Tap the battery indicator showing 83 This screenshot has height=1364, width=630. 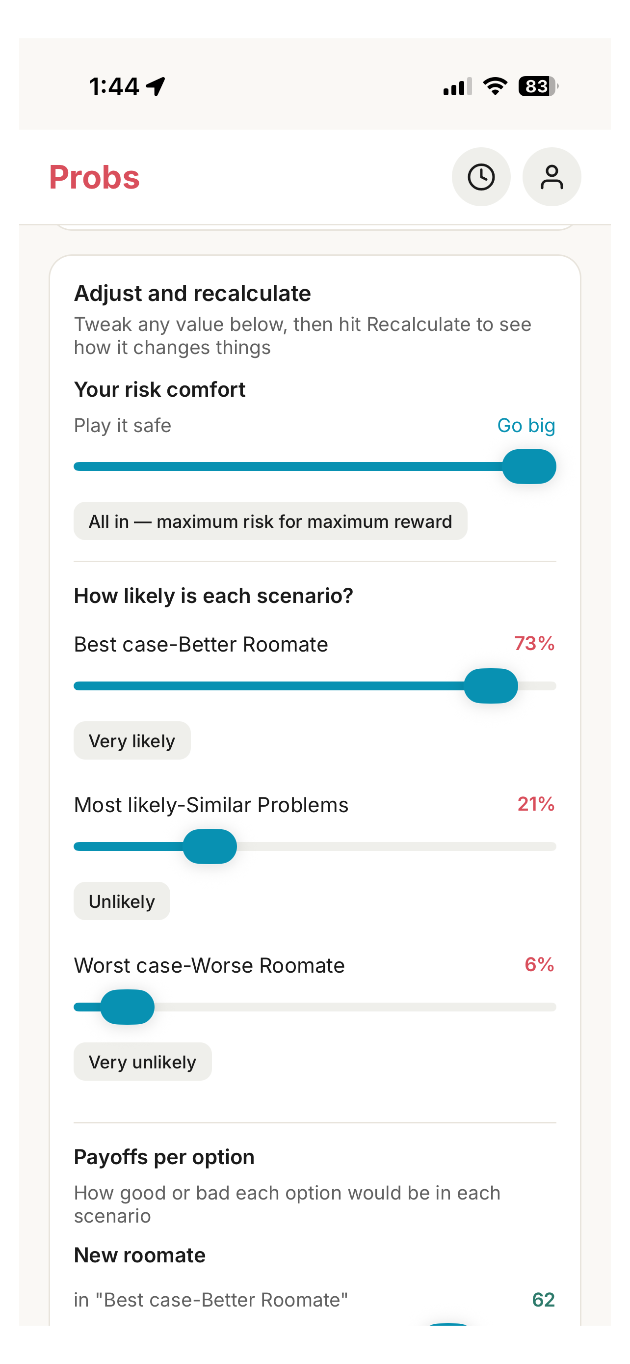click(535, 86)
